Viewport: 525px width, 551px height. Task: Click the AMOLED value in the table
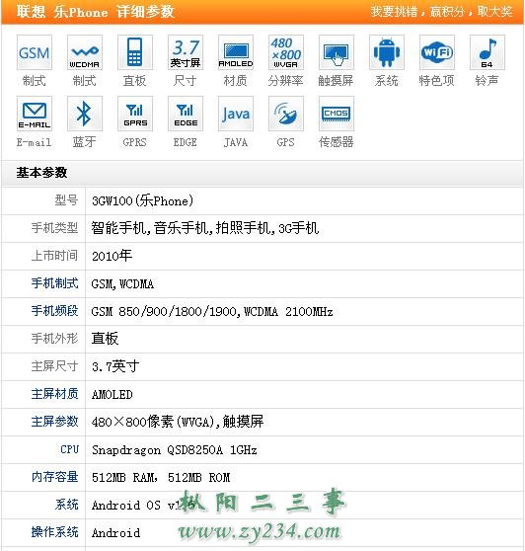(112, 395)
